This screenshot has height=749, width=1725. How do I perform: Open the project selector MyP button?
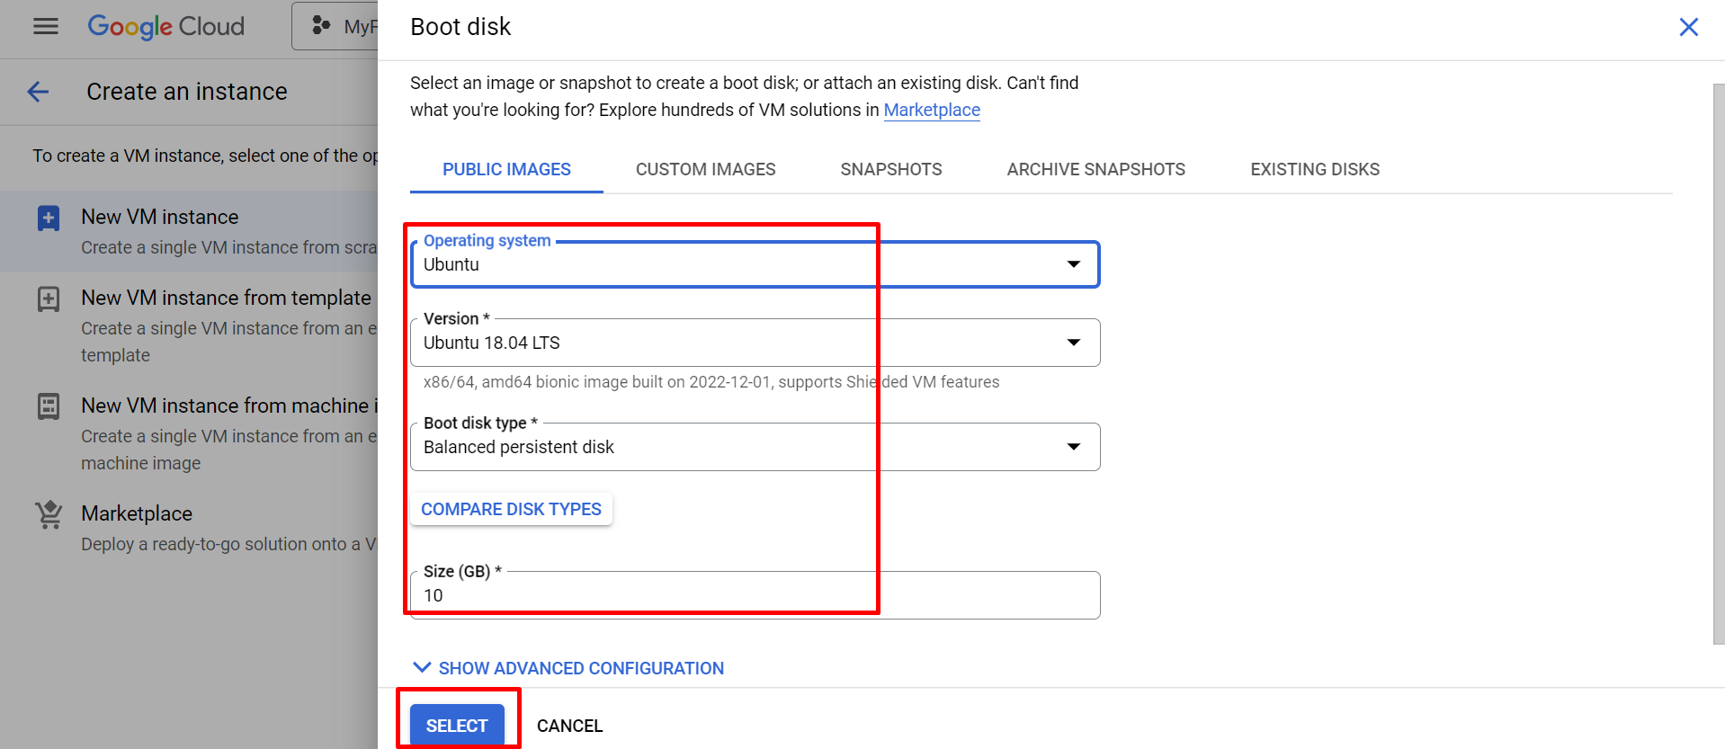[336, 26]
